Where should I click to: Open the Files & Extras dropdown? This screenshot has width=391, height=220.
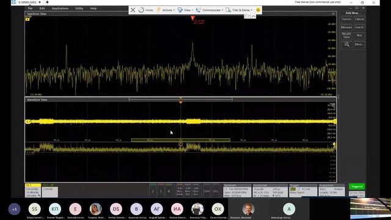(x=239, y=10)
